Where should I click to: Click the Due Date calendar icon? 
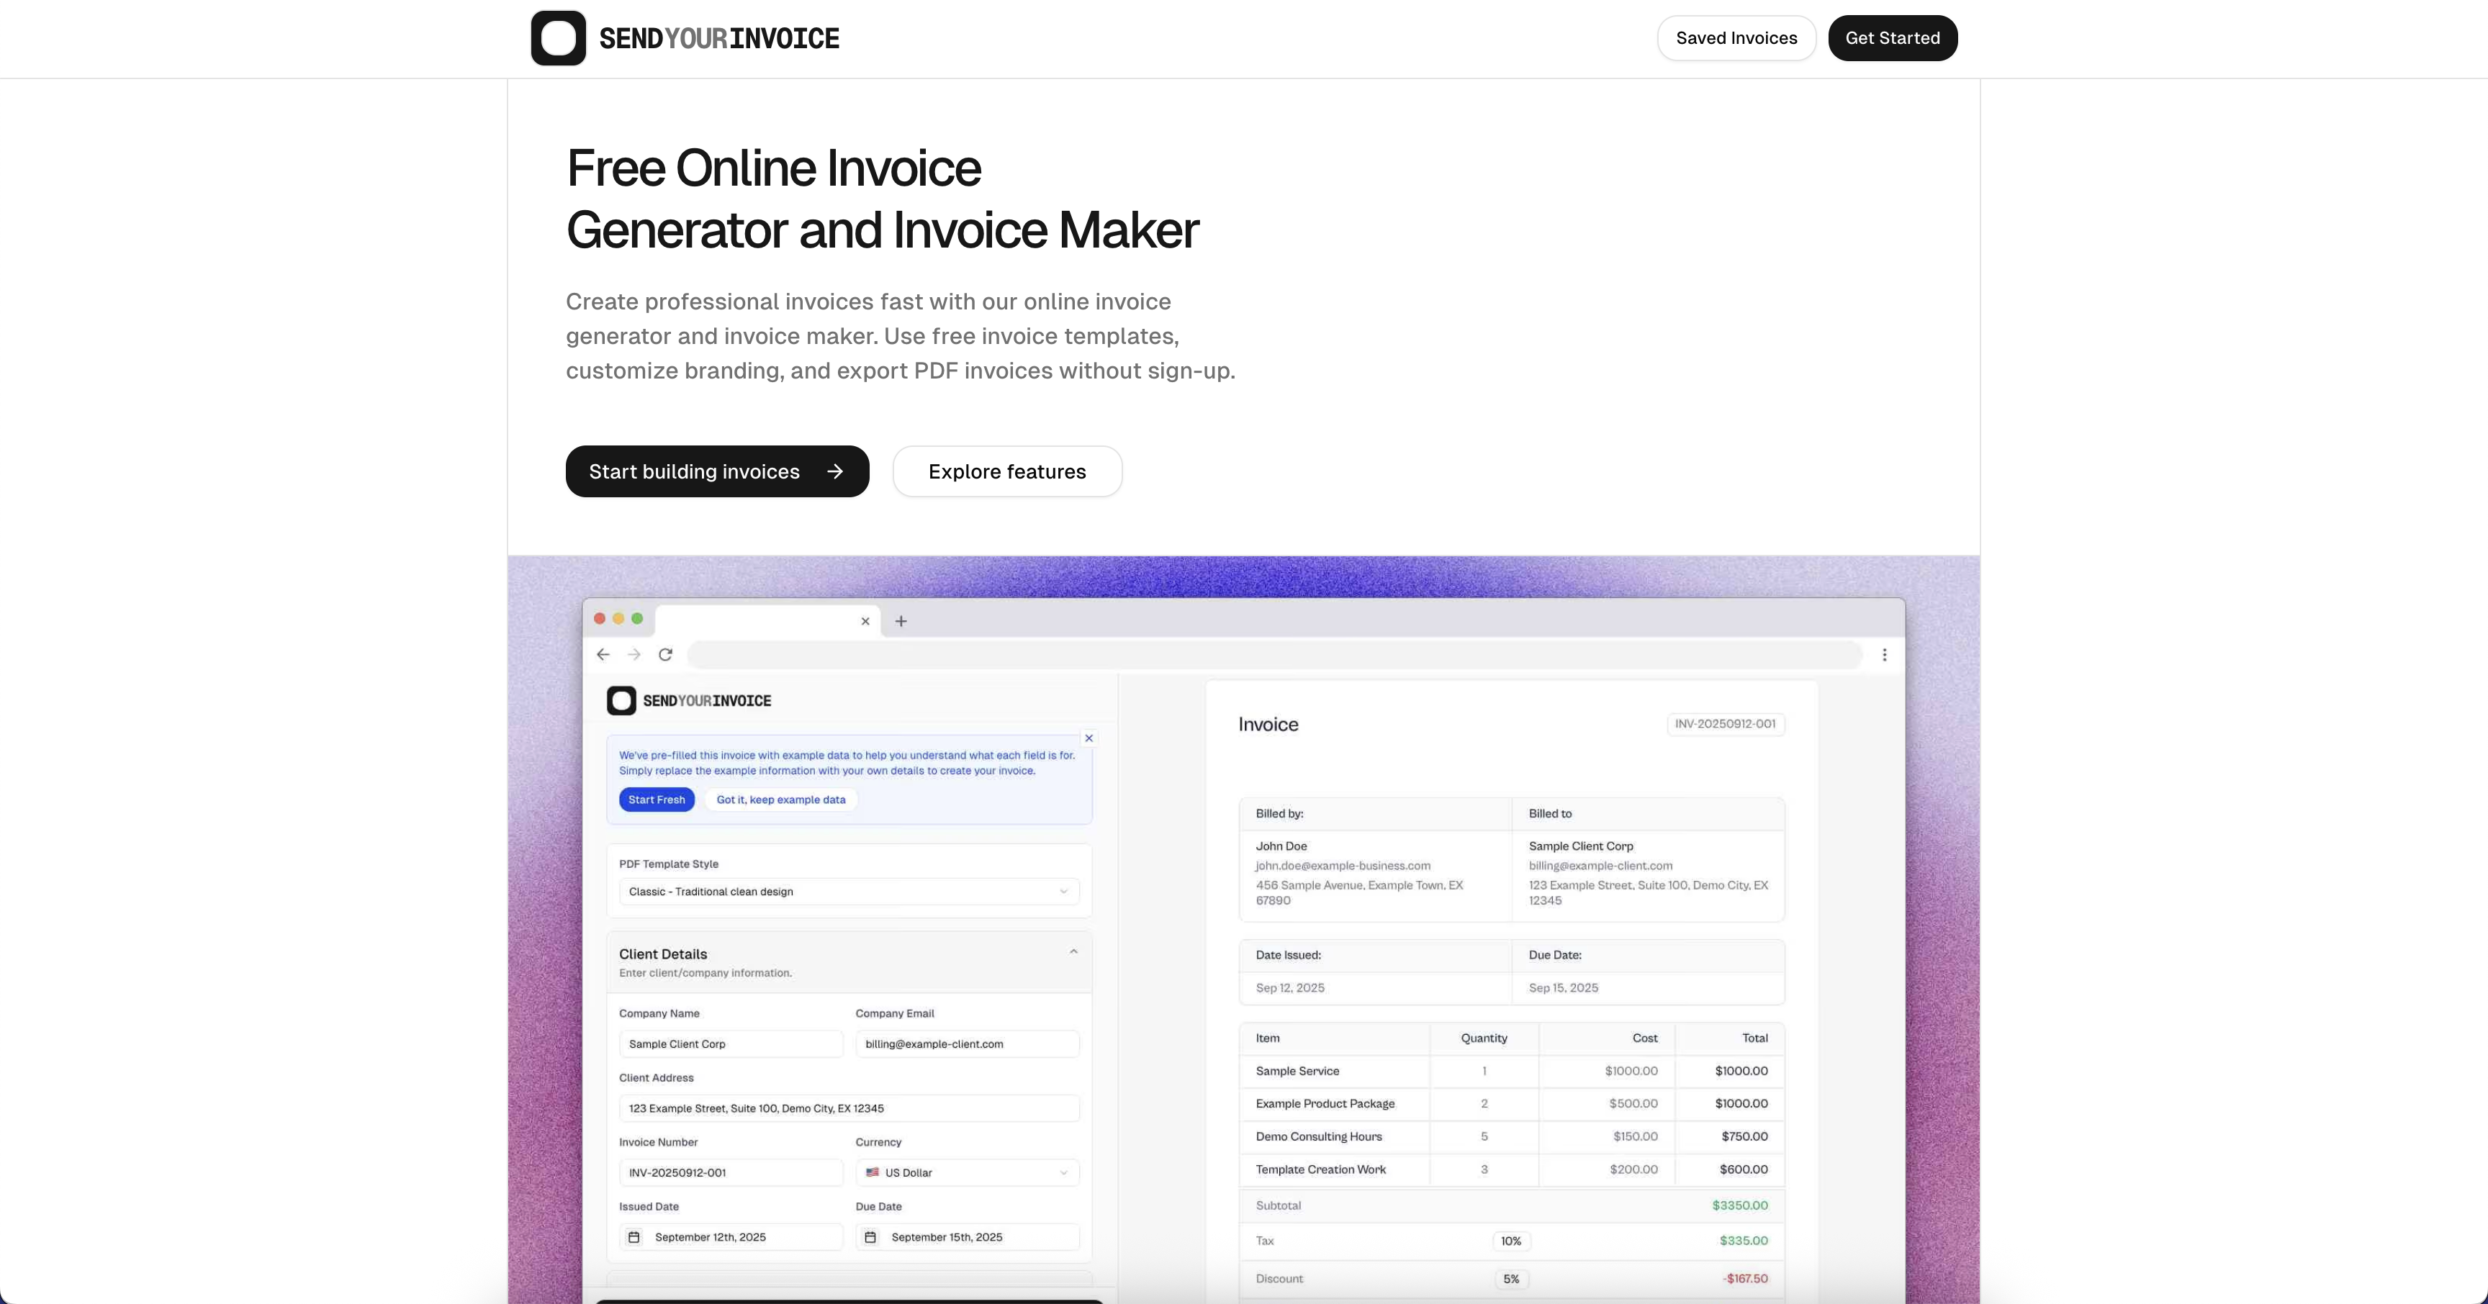point(869,1236)
